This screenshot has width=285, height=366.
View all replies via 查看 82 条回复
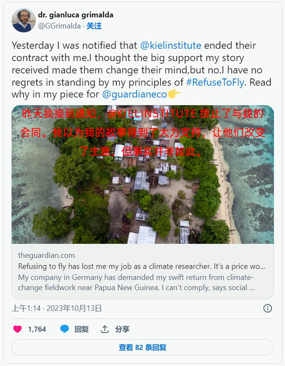(x=142, y=347)
